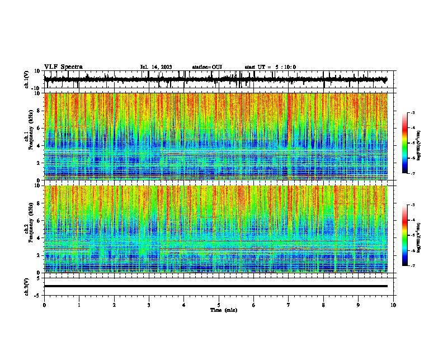Click time axis tick label "1"

(x=79, y=305)
